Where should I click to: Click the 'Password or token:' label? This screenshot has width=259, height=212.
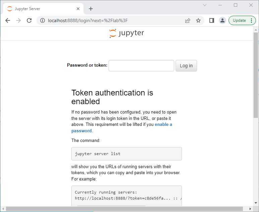(87, 65)
